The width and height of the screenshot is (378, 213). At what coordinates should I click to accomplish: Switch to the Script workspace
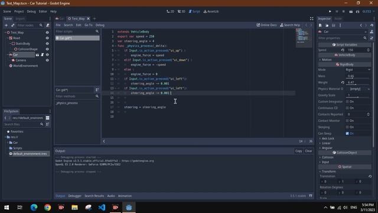click(194, 11)
